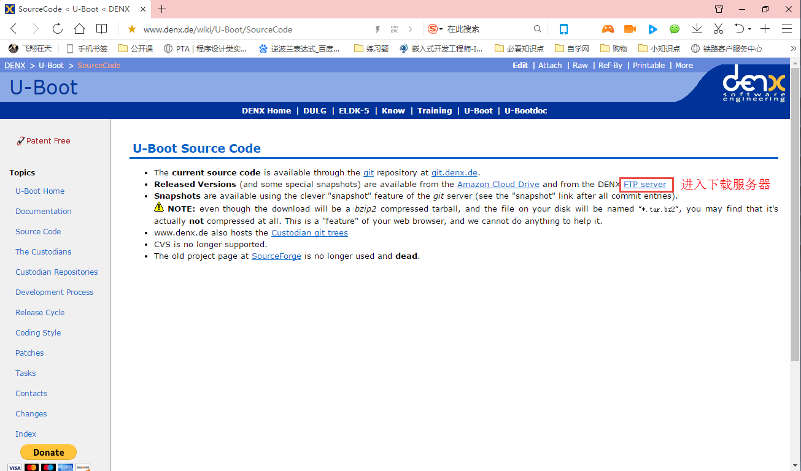Open the download manager icon

697,29
